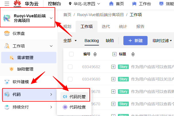The height and width of the screenshot is (116, 174).
Task: Switch to the 报告 tab
Action: pyautogui.click(x=140, y=26)
